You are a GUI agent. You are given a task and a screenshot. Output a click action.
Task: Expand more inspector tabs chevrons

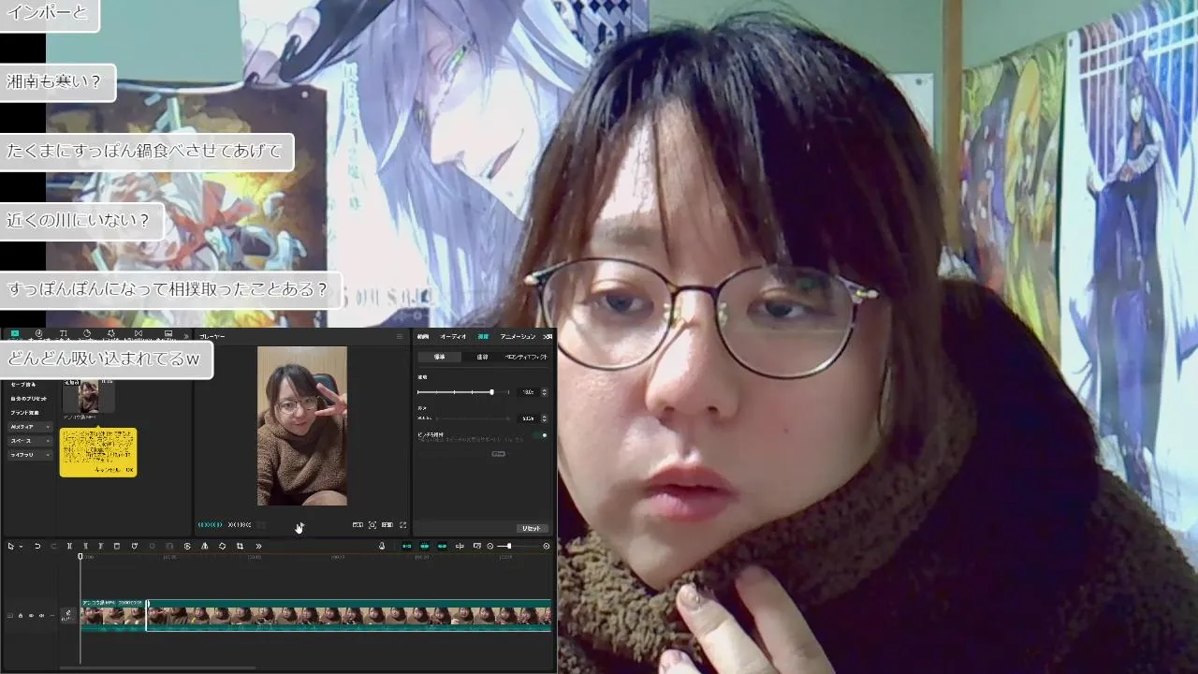tap(548, 336)
